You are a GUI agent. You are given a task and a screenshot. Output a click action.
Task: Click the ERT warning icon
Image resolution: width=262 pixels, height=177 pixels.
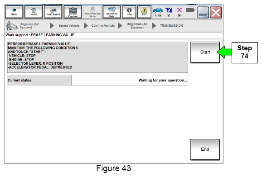(144, 12)
